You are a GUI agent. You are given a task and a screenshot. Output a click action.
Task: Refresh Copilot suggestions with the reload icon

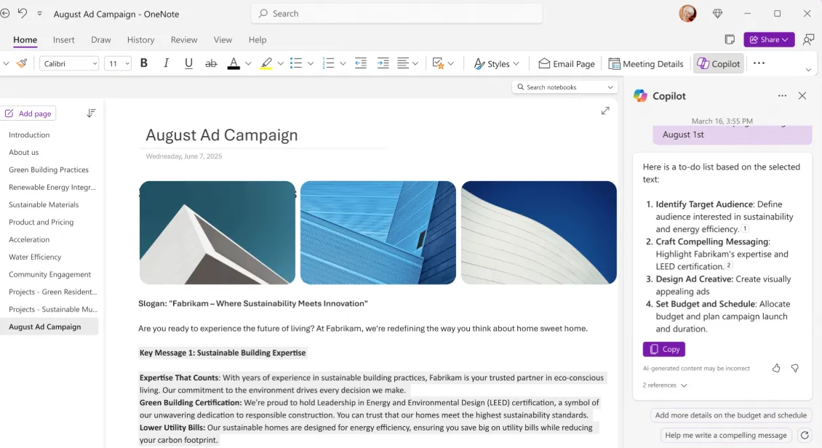(805, 435)
